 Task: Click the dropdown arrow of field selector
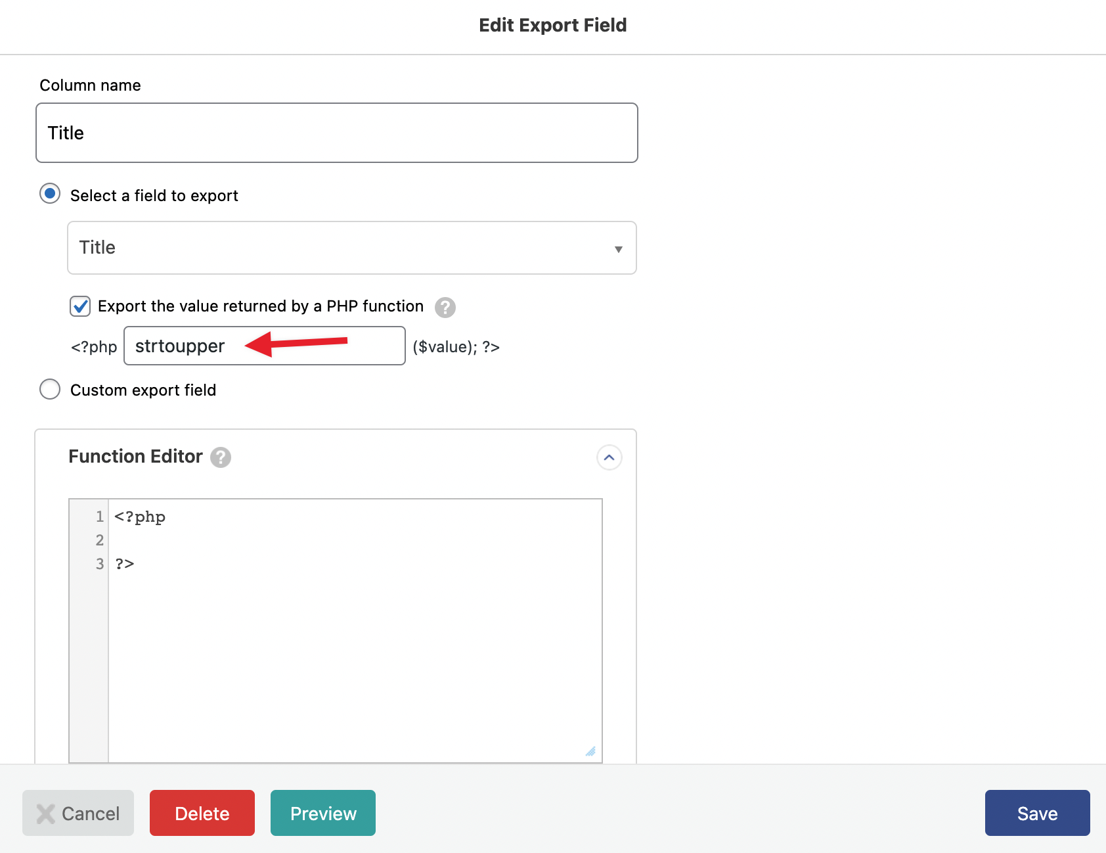618,249
